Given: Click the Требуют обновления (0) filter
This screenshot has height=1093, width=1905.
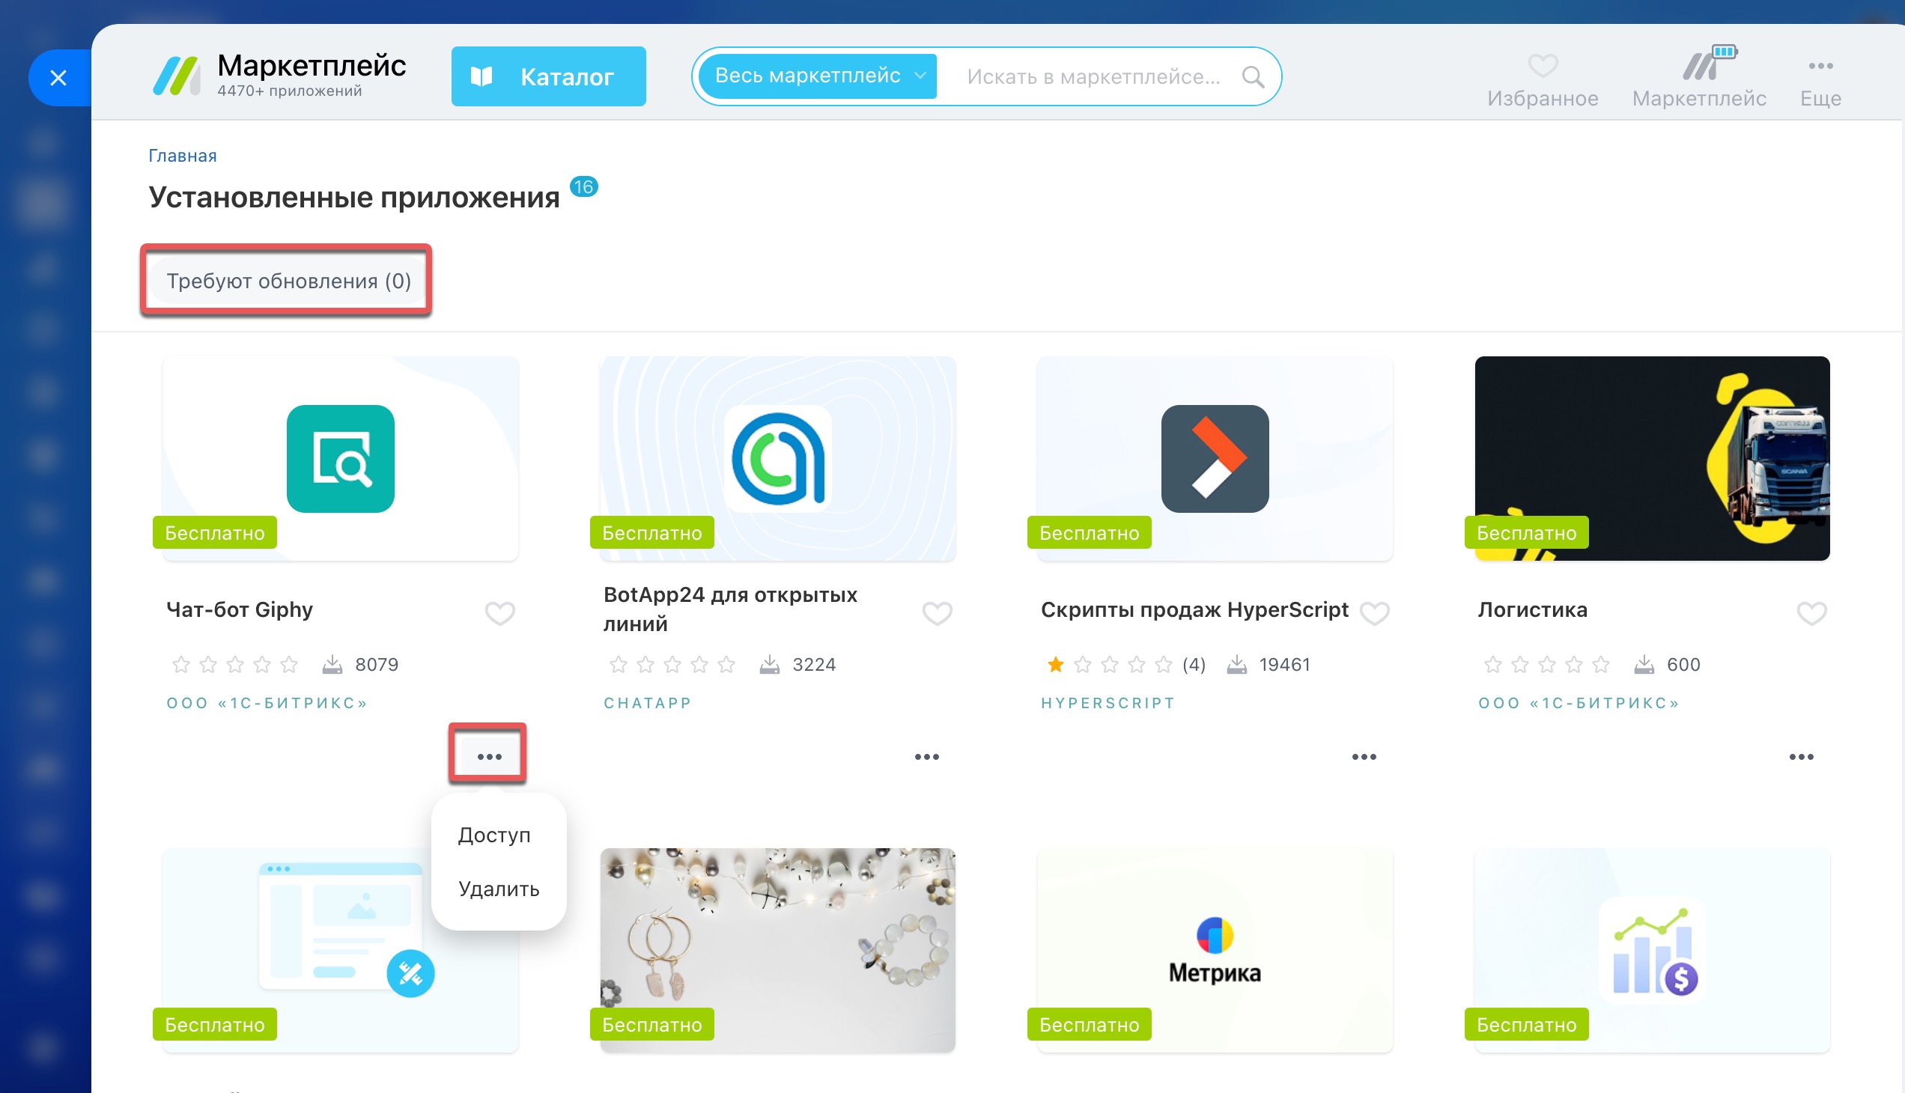Looking at the screenshot, I should tap(288, 281).
